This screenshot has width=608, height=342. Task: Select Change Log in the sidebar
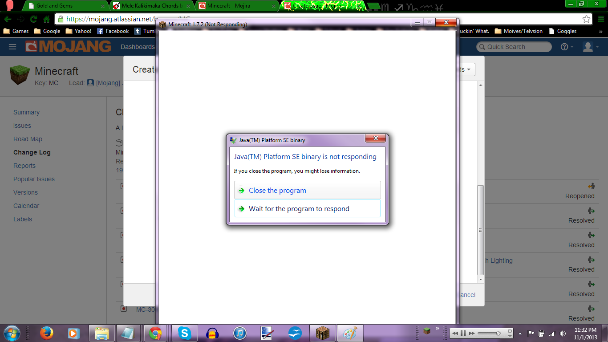tap(32, 152)
